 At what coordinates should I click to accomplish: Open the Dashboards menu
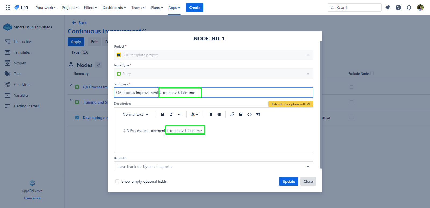[x=114, y=8]
